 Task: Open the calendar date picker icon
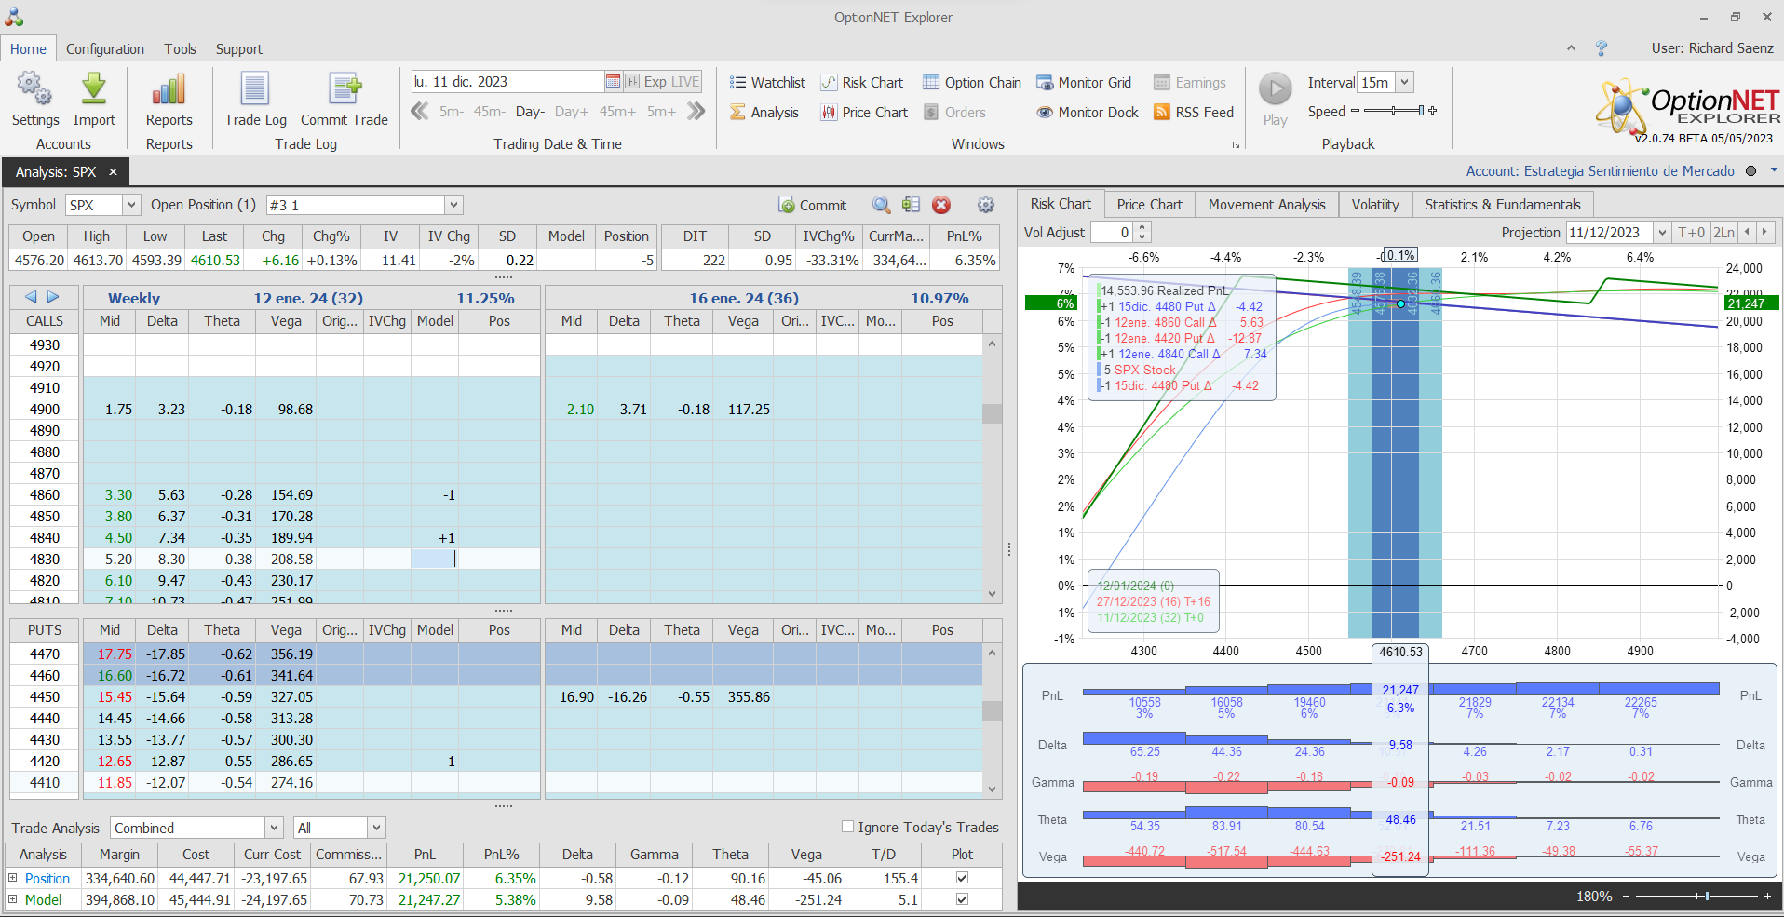pos(613,82)
